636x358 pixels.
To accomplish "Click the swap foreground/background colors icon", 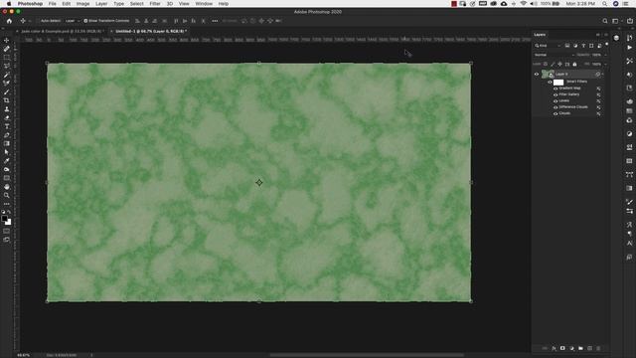I will coord(9,212).
